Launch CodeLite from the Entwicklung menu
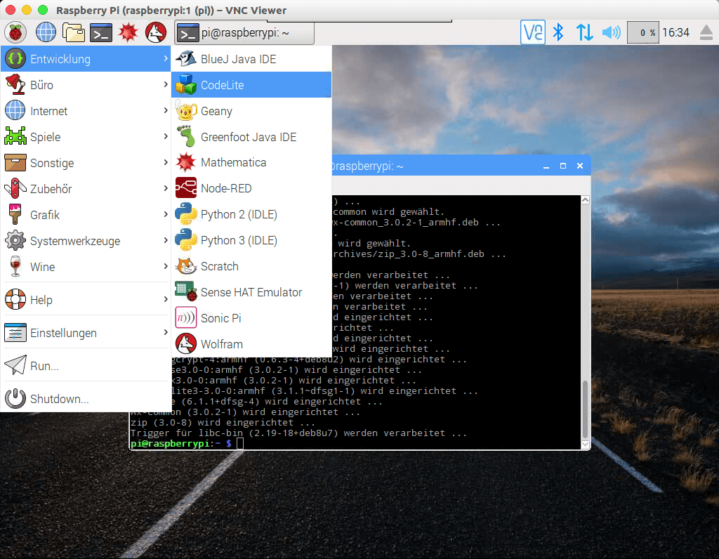Viewport: 719px width, 559px height. click(x=251, y=85)
